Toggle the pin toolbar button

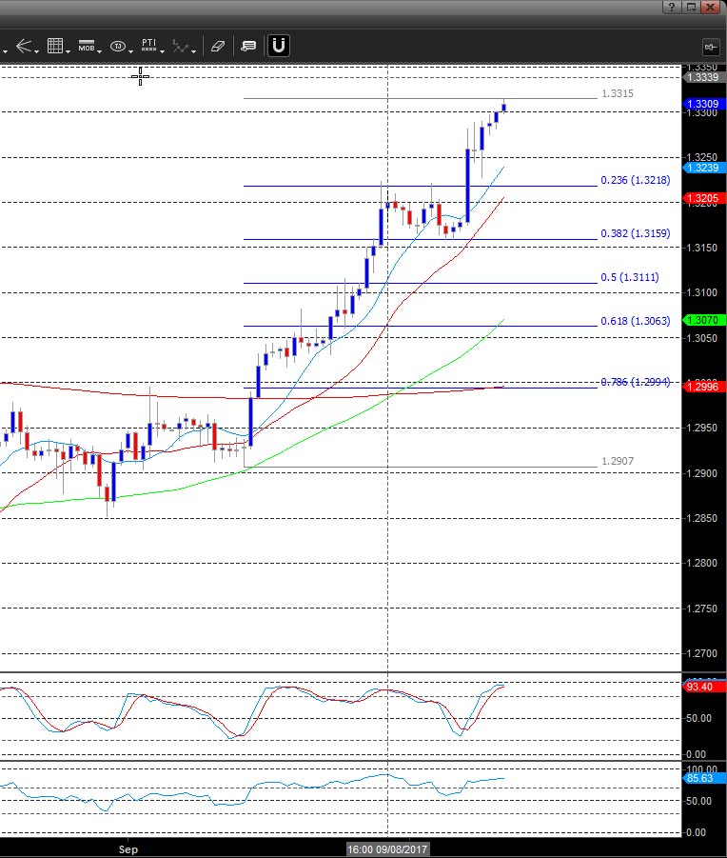(710, 46)
